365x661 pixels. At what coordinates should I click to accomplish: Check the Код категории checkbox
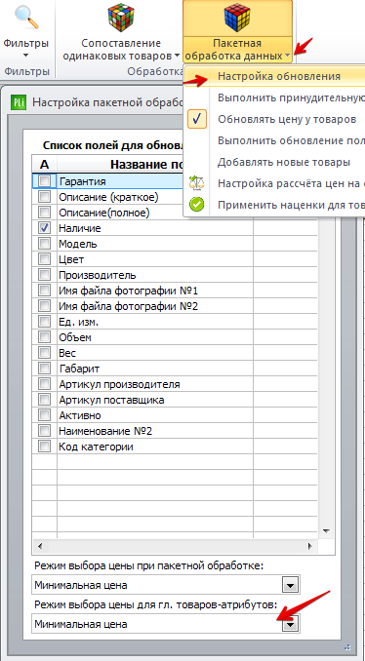coord(44,447)
